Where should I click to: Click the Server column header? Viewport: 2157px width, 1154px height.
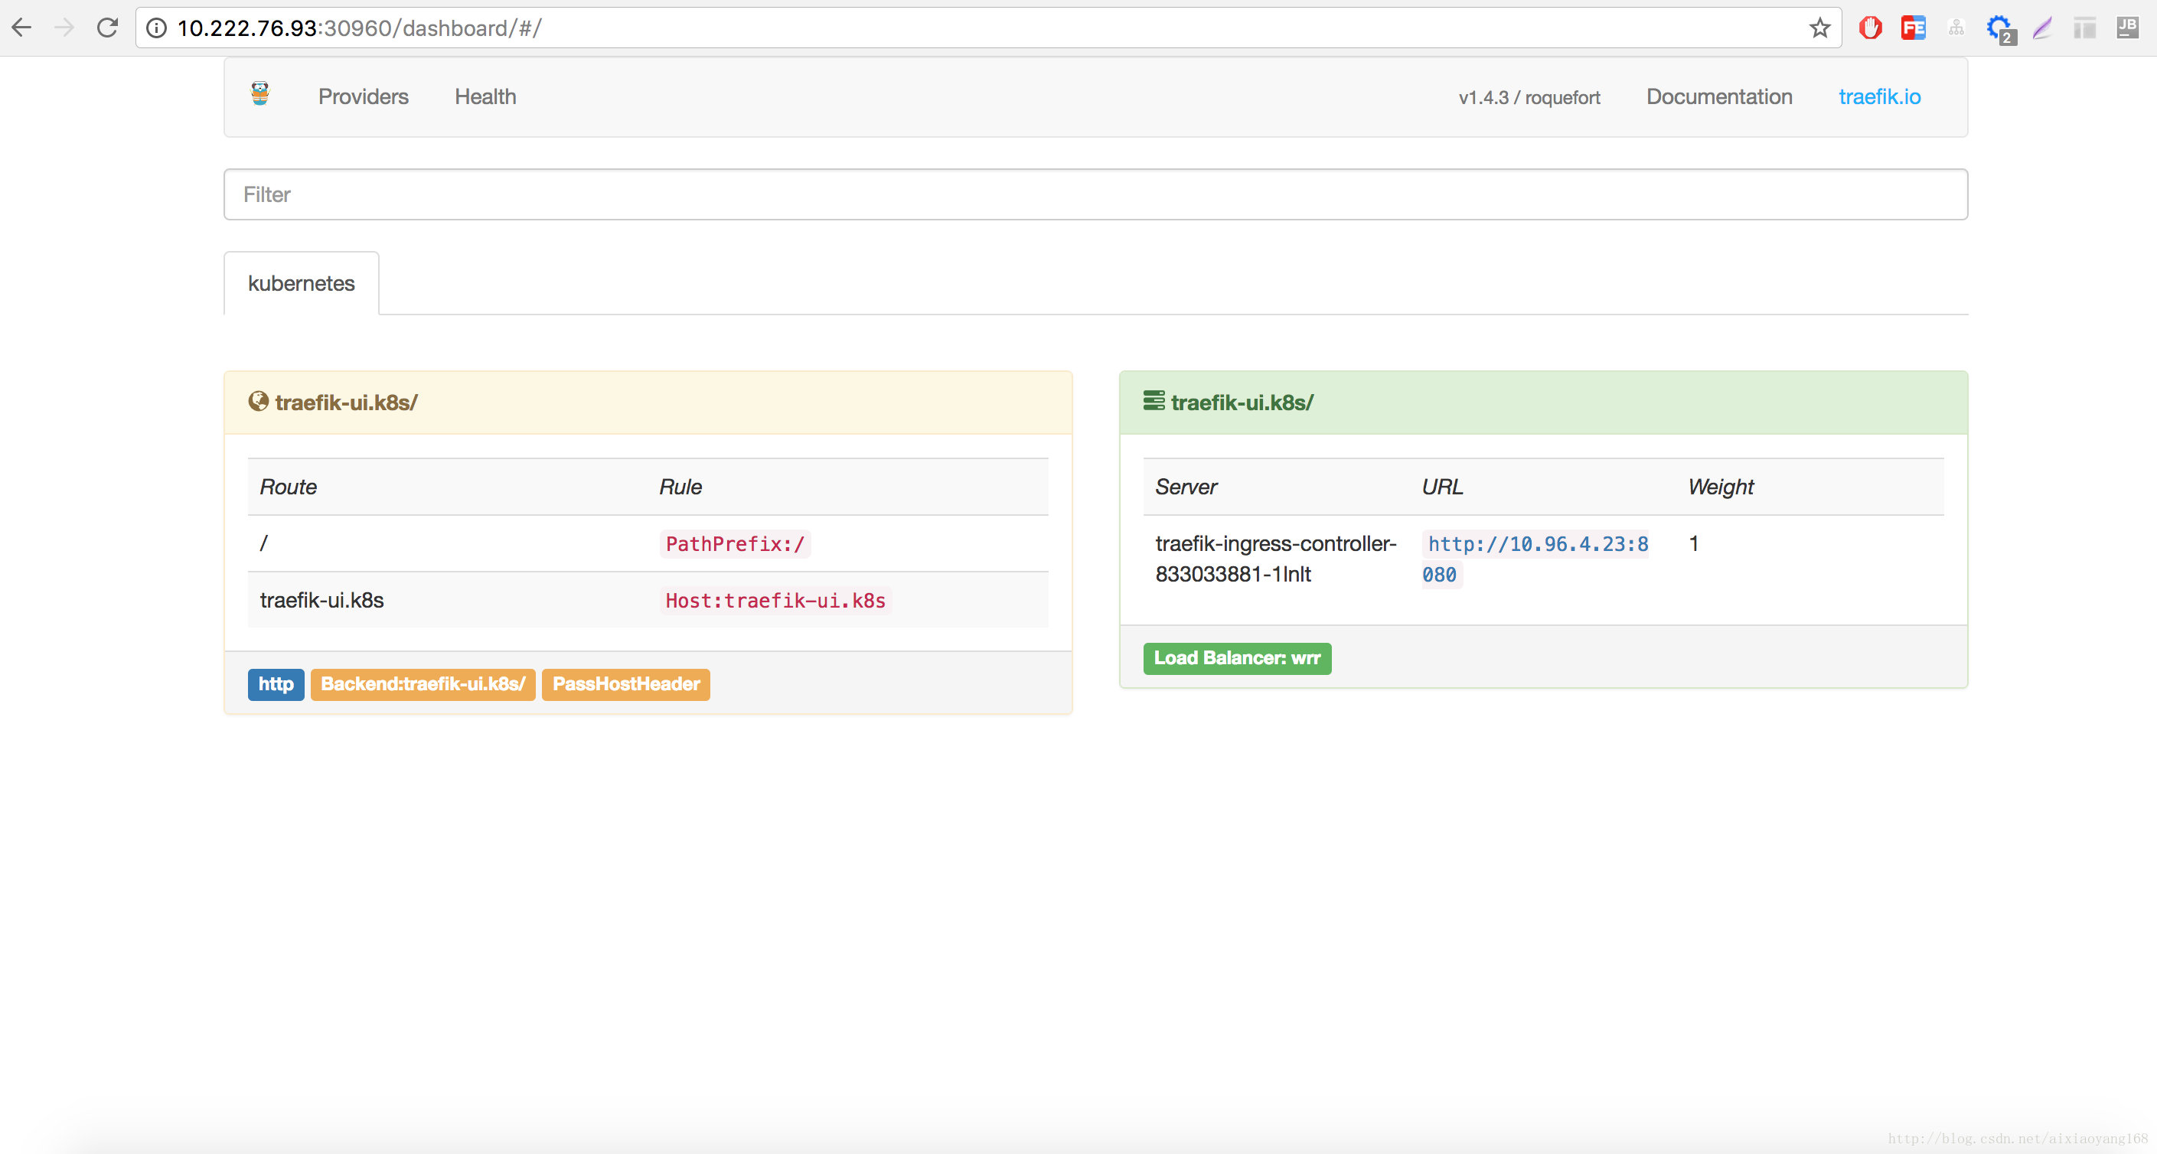pos(1186,487)
